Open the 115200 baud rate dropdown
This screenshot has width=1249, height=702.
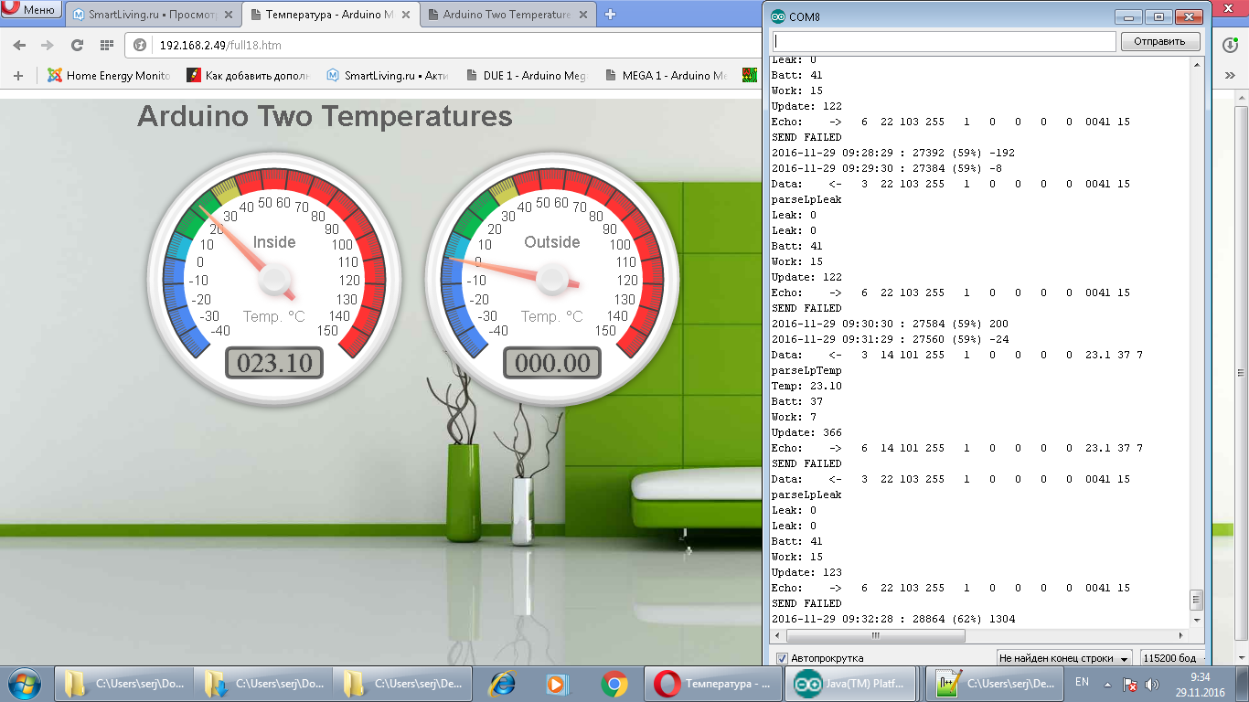(x=1172, y=658)
